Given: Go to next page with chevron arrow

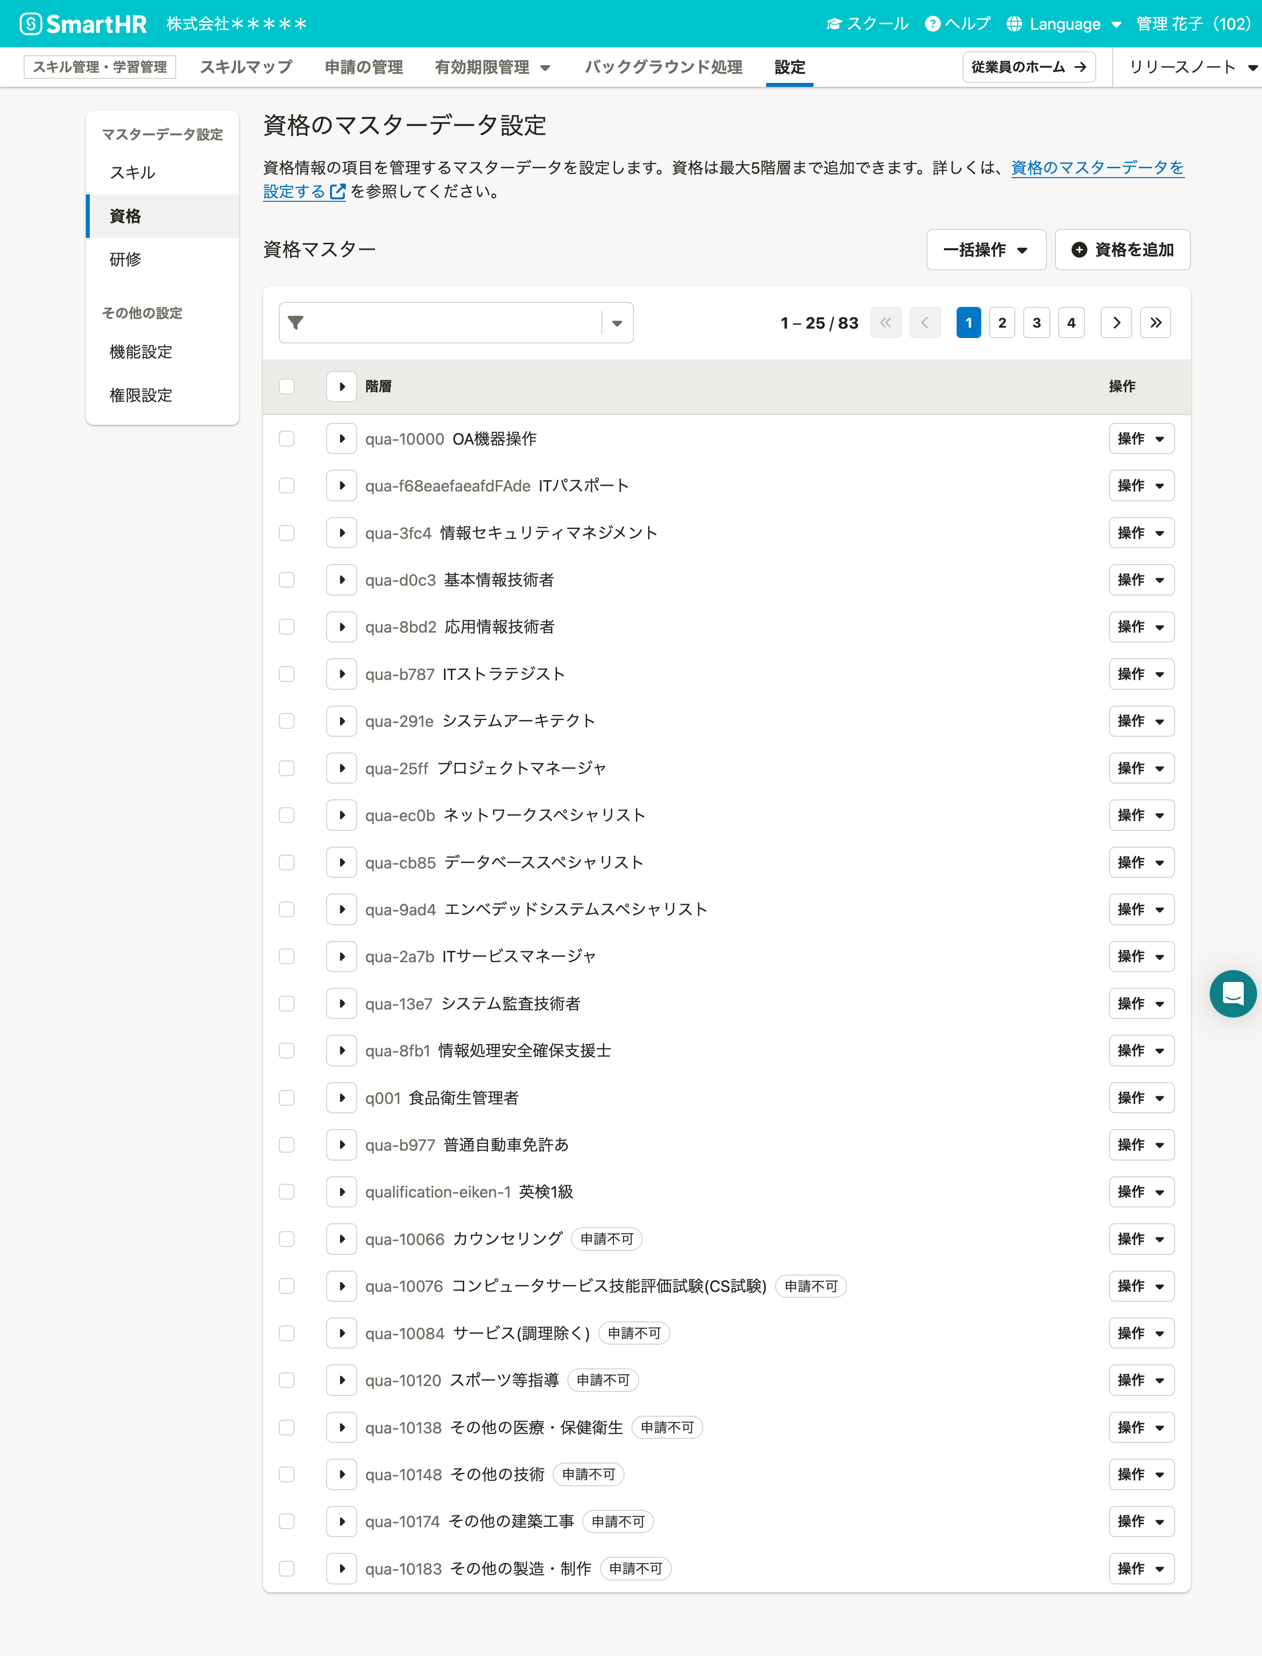Looking at the screenshot, I should tap(1116, 323).
